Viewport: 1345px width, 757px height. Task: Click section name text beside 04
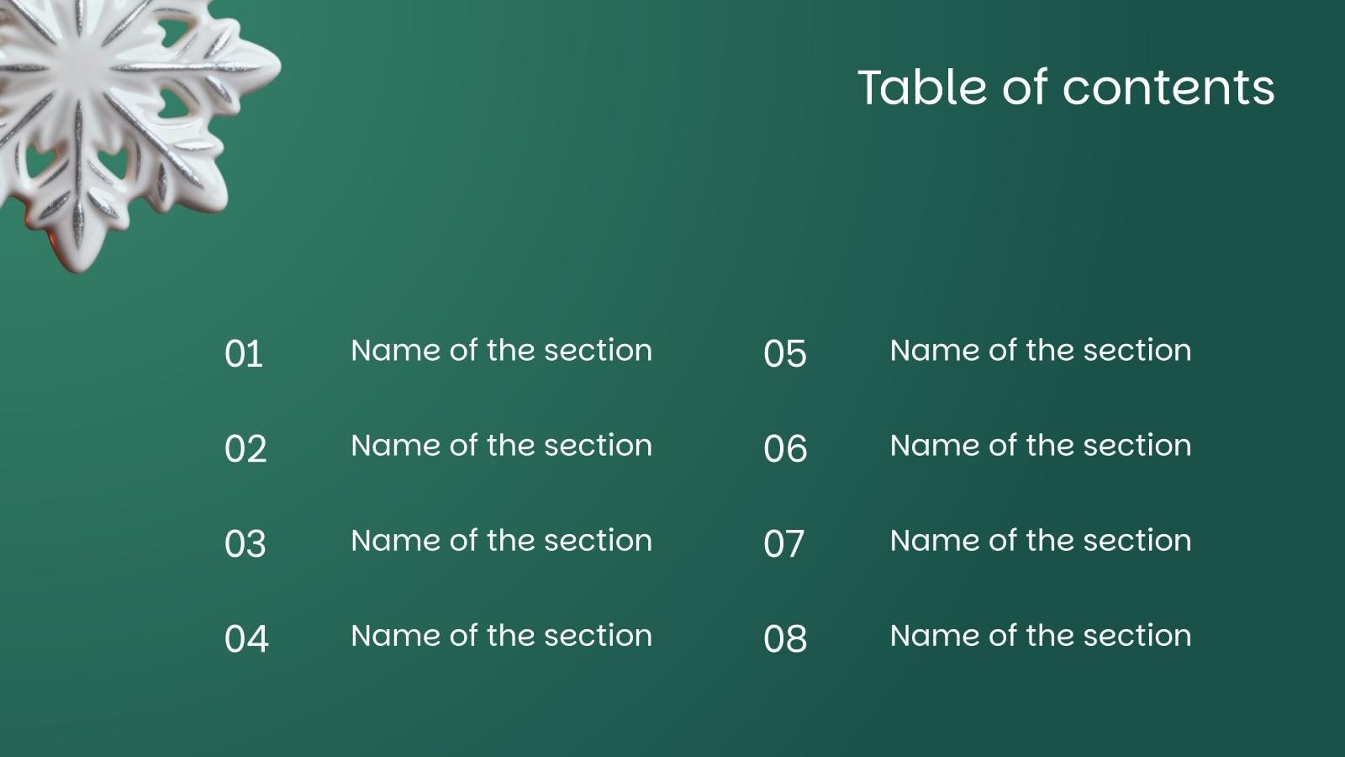pos(501,636)
